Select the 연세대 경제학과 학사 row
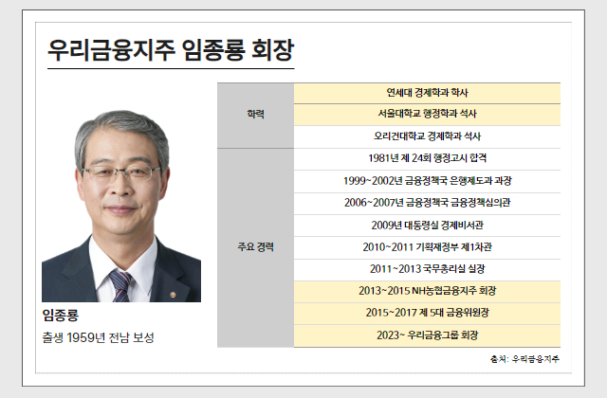Screen dimensions: 607x398 (x=427, y=93)
